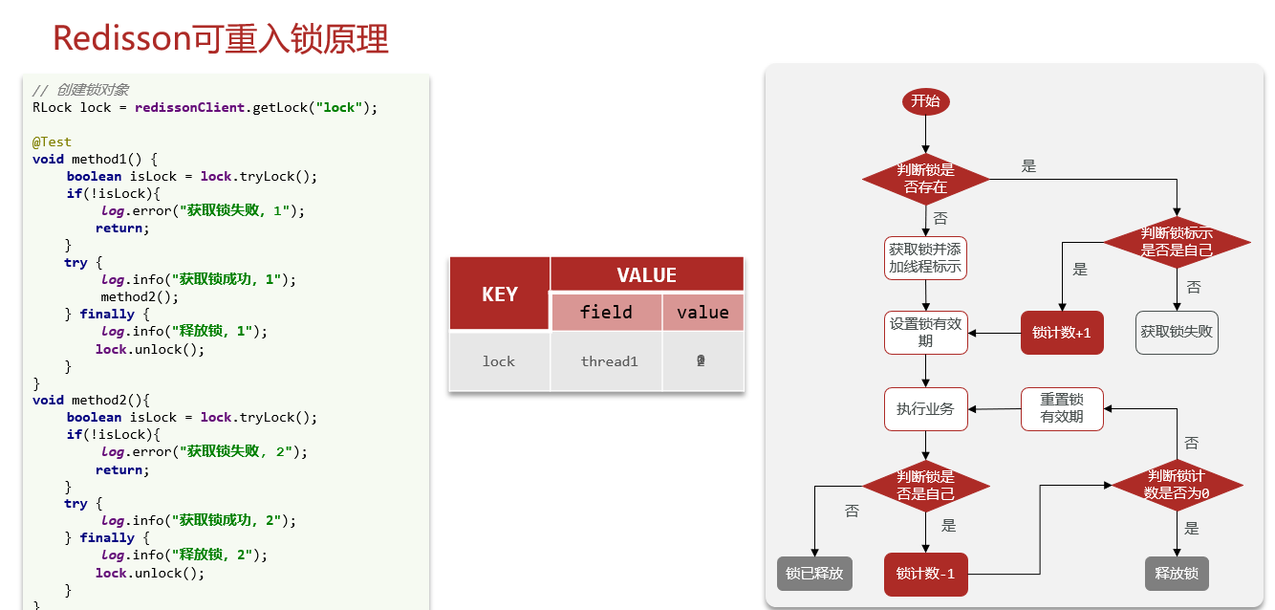Screen dimensions: 1275x610
Task: Click the RLock lock getLock code line
Action: pos(205,107)
